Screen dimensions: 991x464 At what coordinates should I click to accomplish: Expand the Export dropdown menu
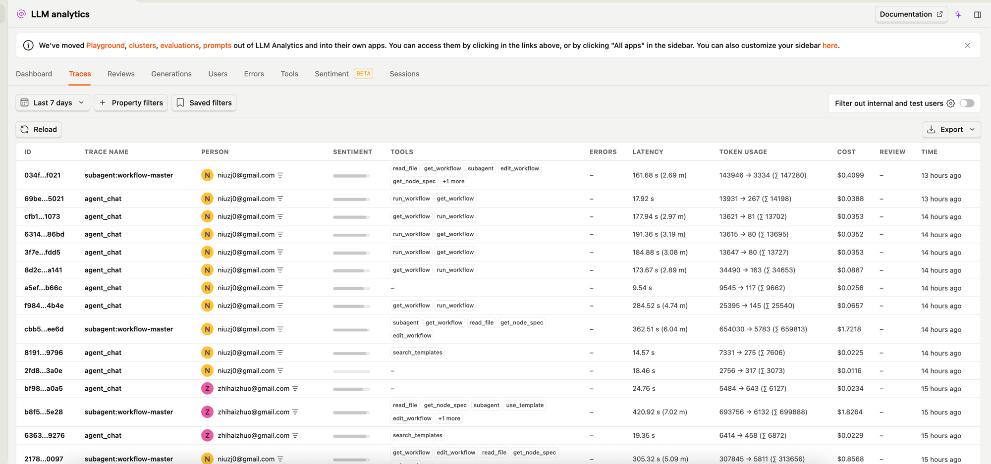click(x=951, y=130)
